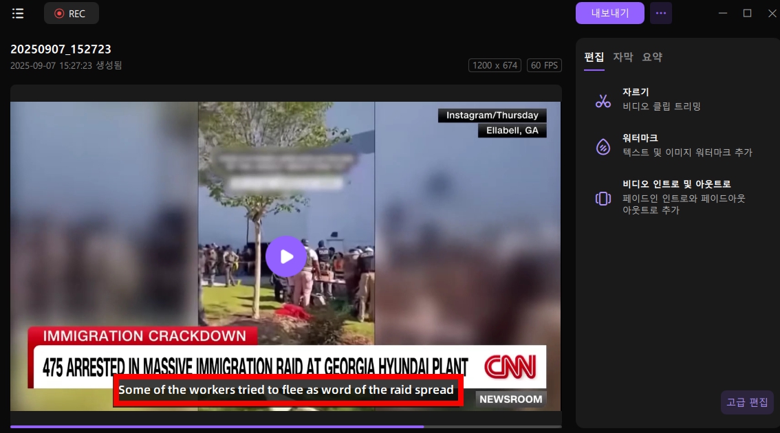Open 자르기 video clip trimming option

[x=674, y=99]
